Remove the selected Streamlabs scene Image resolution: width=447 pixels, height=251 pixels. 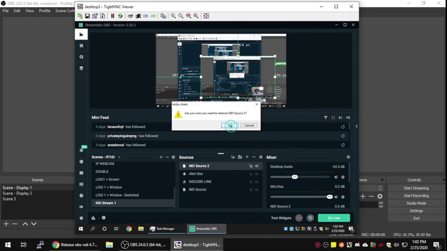coord(167,157)
